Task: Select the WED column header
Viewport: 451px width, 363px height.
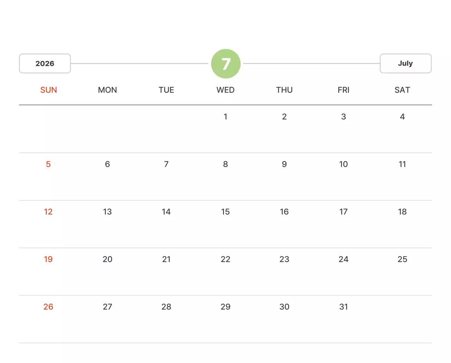Action: [225, 90]
